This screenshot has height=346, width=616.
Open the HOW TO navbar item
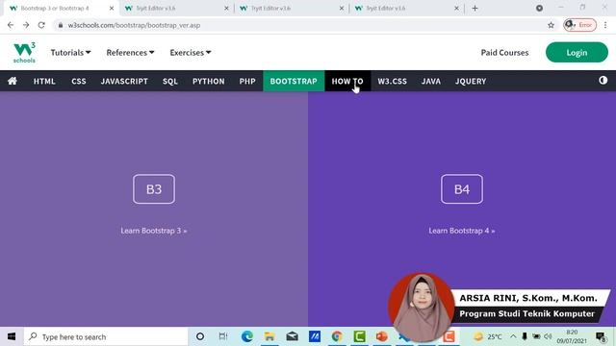point(347,81)
